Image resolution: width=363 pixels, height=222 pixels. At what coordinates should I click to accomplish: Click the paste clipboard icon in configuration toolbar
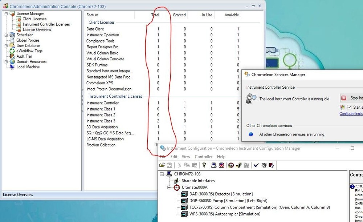pyautogui.click(x=195, y=165)
